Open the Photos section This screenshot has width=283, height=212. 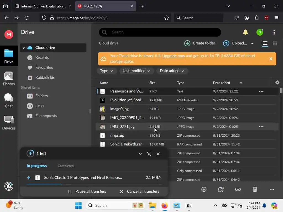9,79
